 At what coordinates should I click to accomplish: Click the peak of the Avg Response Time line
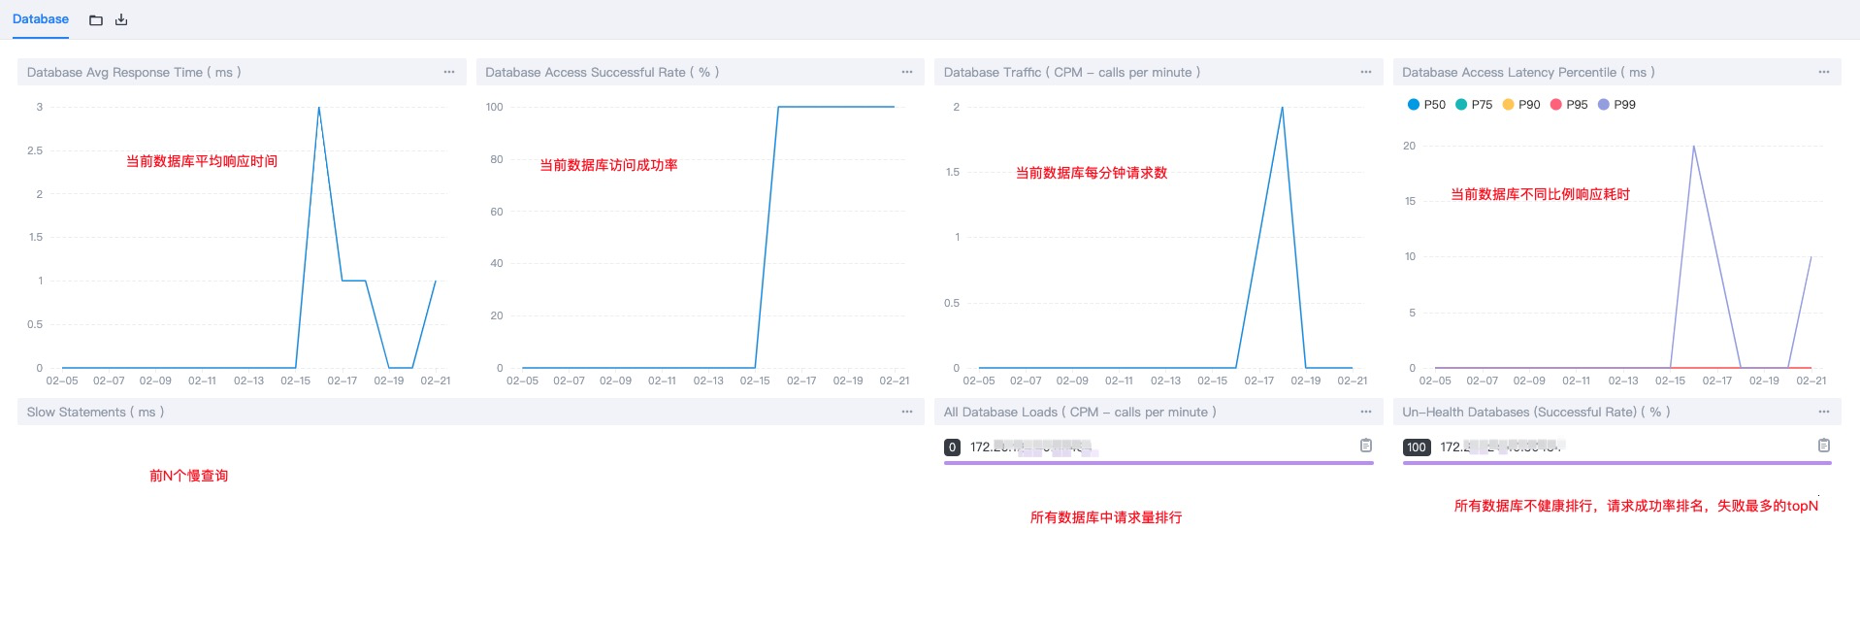click(x=319, y=108)
